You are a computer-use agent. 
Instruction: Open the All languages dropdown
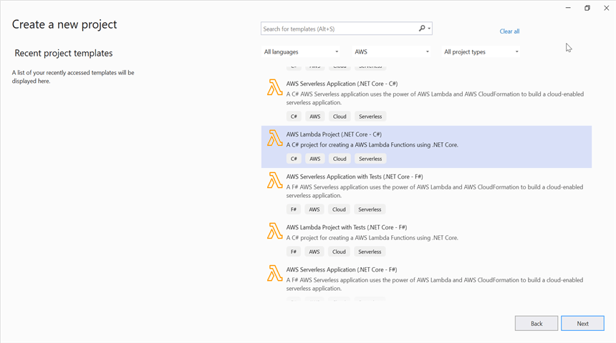pos(302,51)
